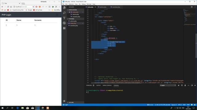Bookmark this page with the star icon
Screen dimensions: 197x110
tap(33, 7)
